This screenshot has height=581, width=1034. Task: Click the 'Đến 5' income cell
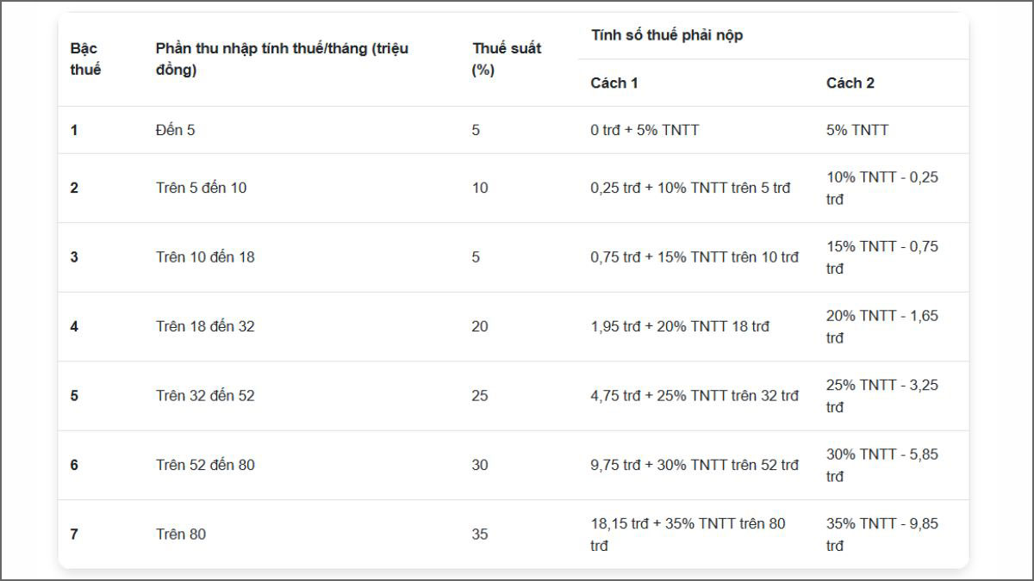click(x=176, y=131)
